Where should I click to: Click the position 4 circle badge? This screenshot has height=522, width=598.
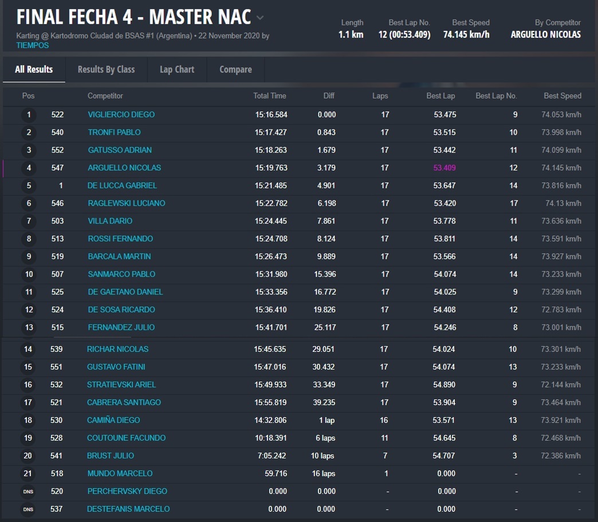tap(29, 168)
